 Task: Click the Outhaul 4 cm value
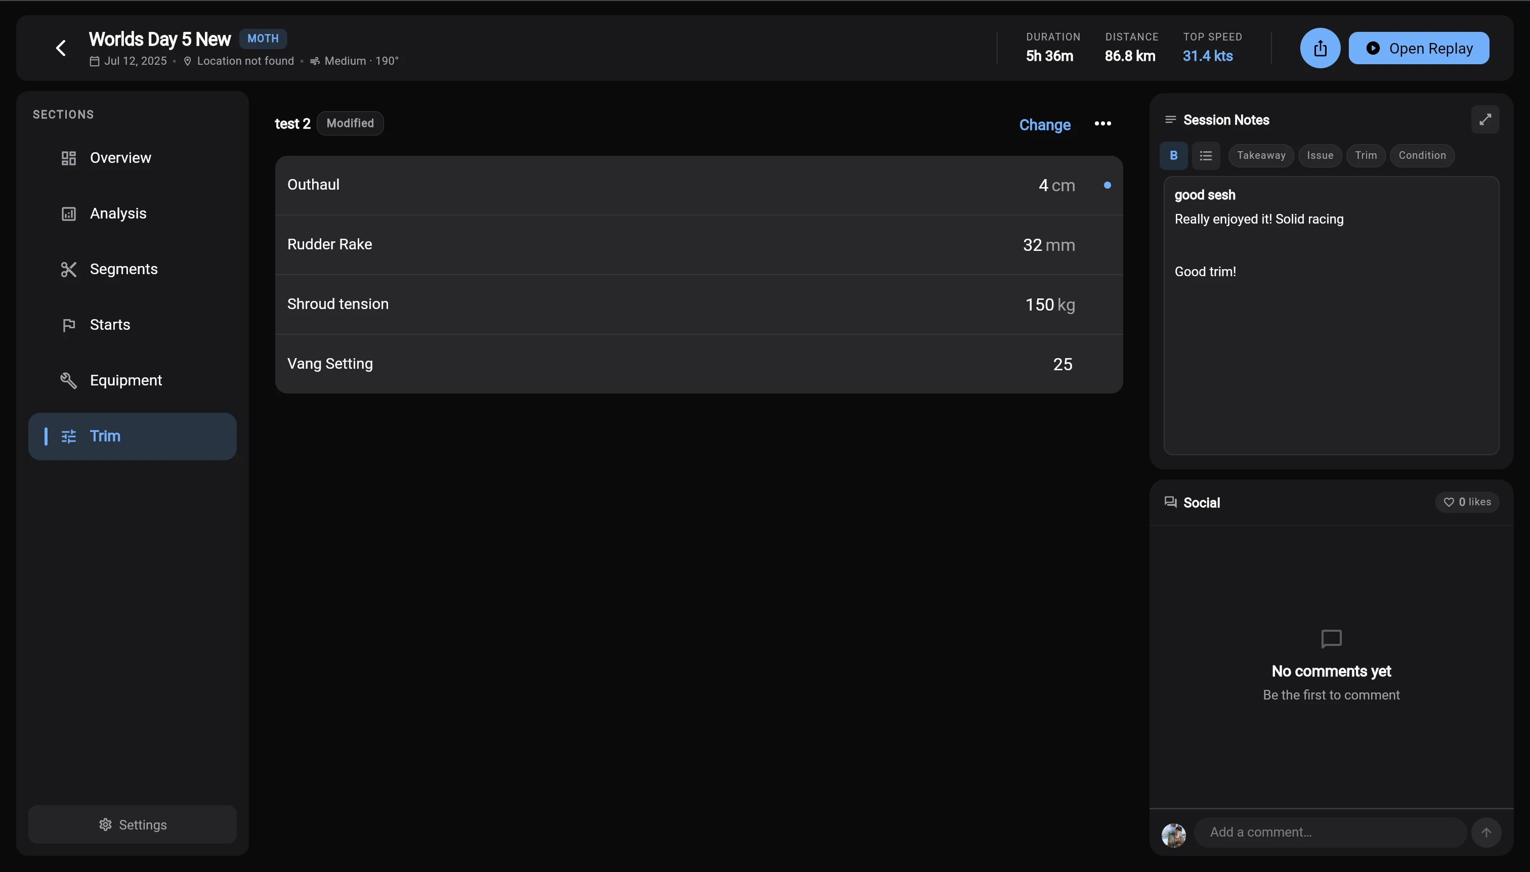[1057, 186]
